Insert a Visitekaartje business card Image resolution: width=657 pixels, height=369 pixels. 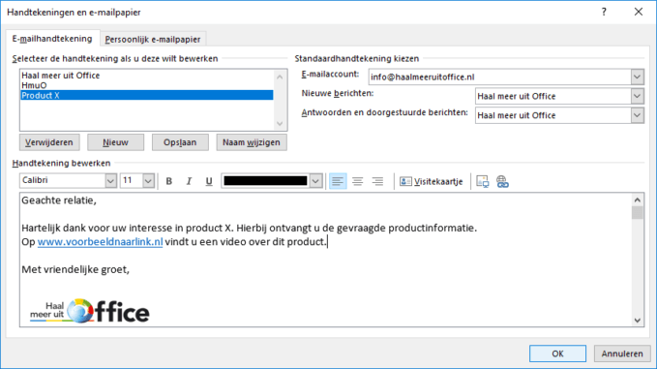coord(432,181)
